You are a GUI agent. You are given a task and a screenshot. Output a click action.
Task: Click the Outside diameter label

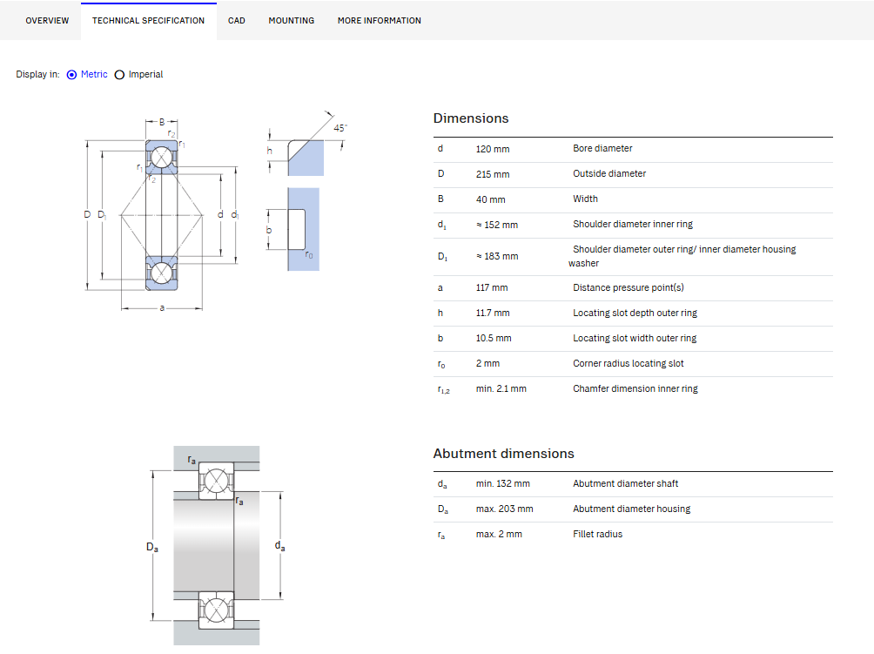[x=609, y=173]
